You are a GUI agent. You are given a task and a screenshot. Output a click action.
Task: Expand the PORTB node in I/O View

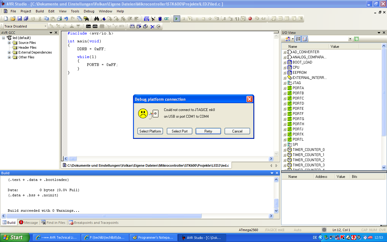(285, 93)
